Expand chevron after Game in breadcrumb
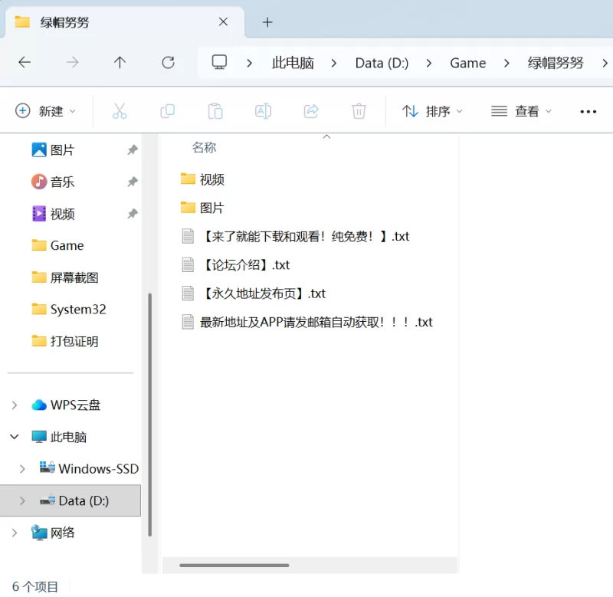The height and width of the screenshot is (597, 613). (506, 63)
